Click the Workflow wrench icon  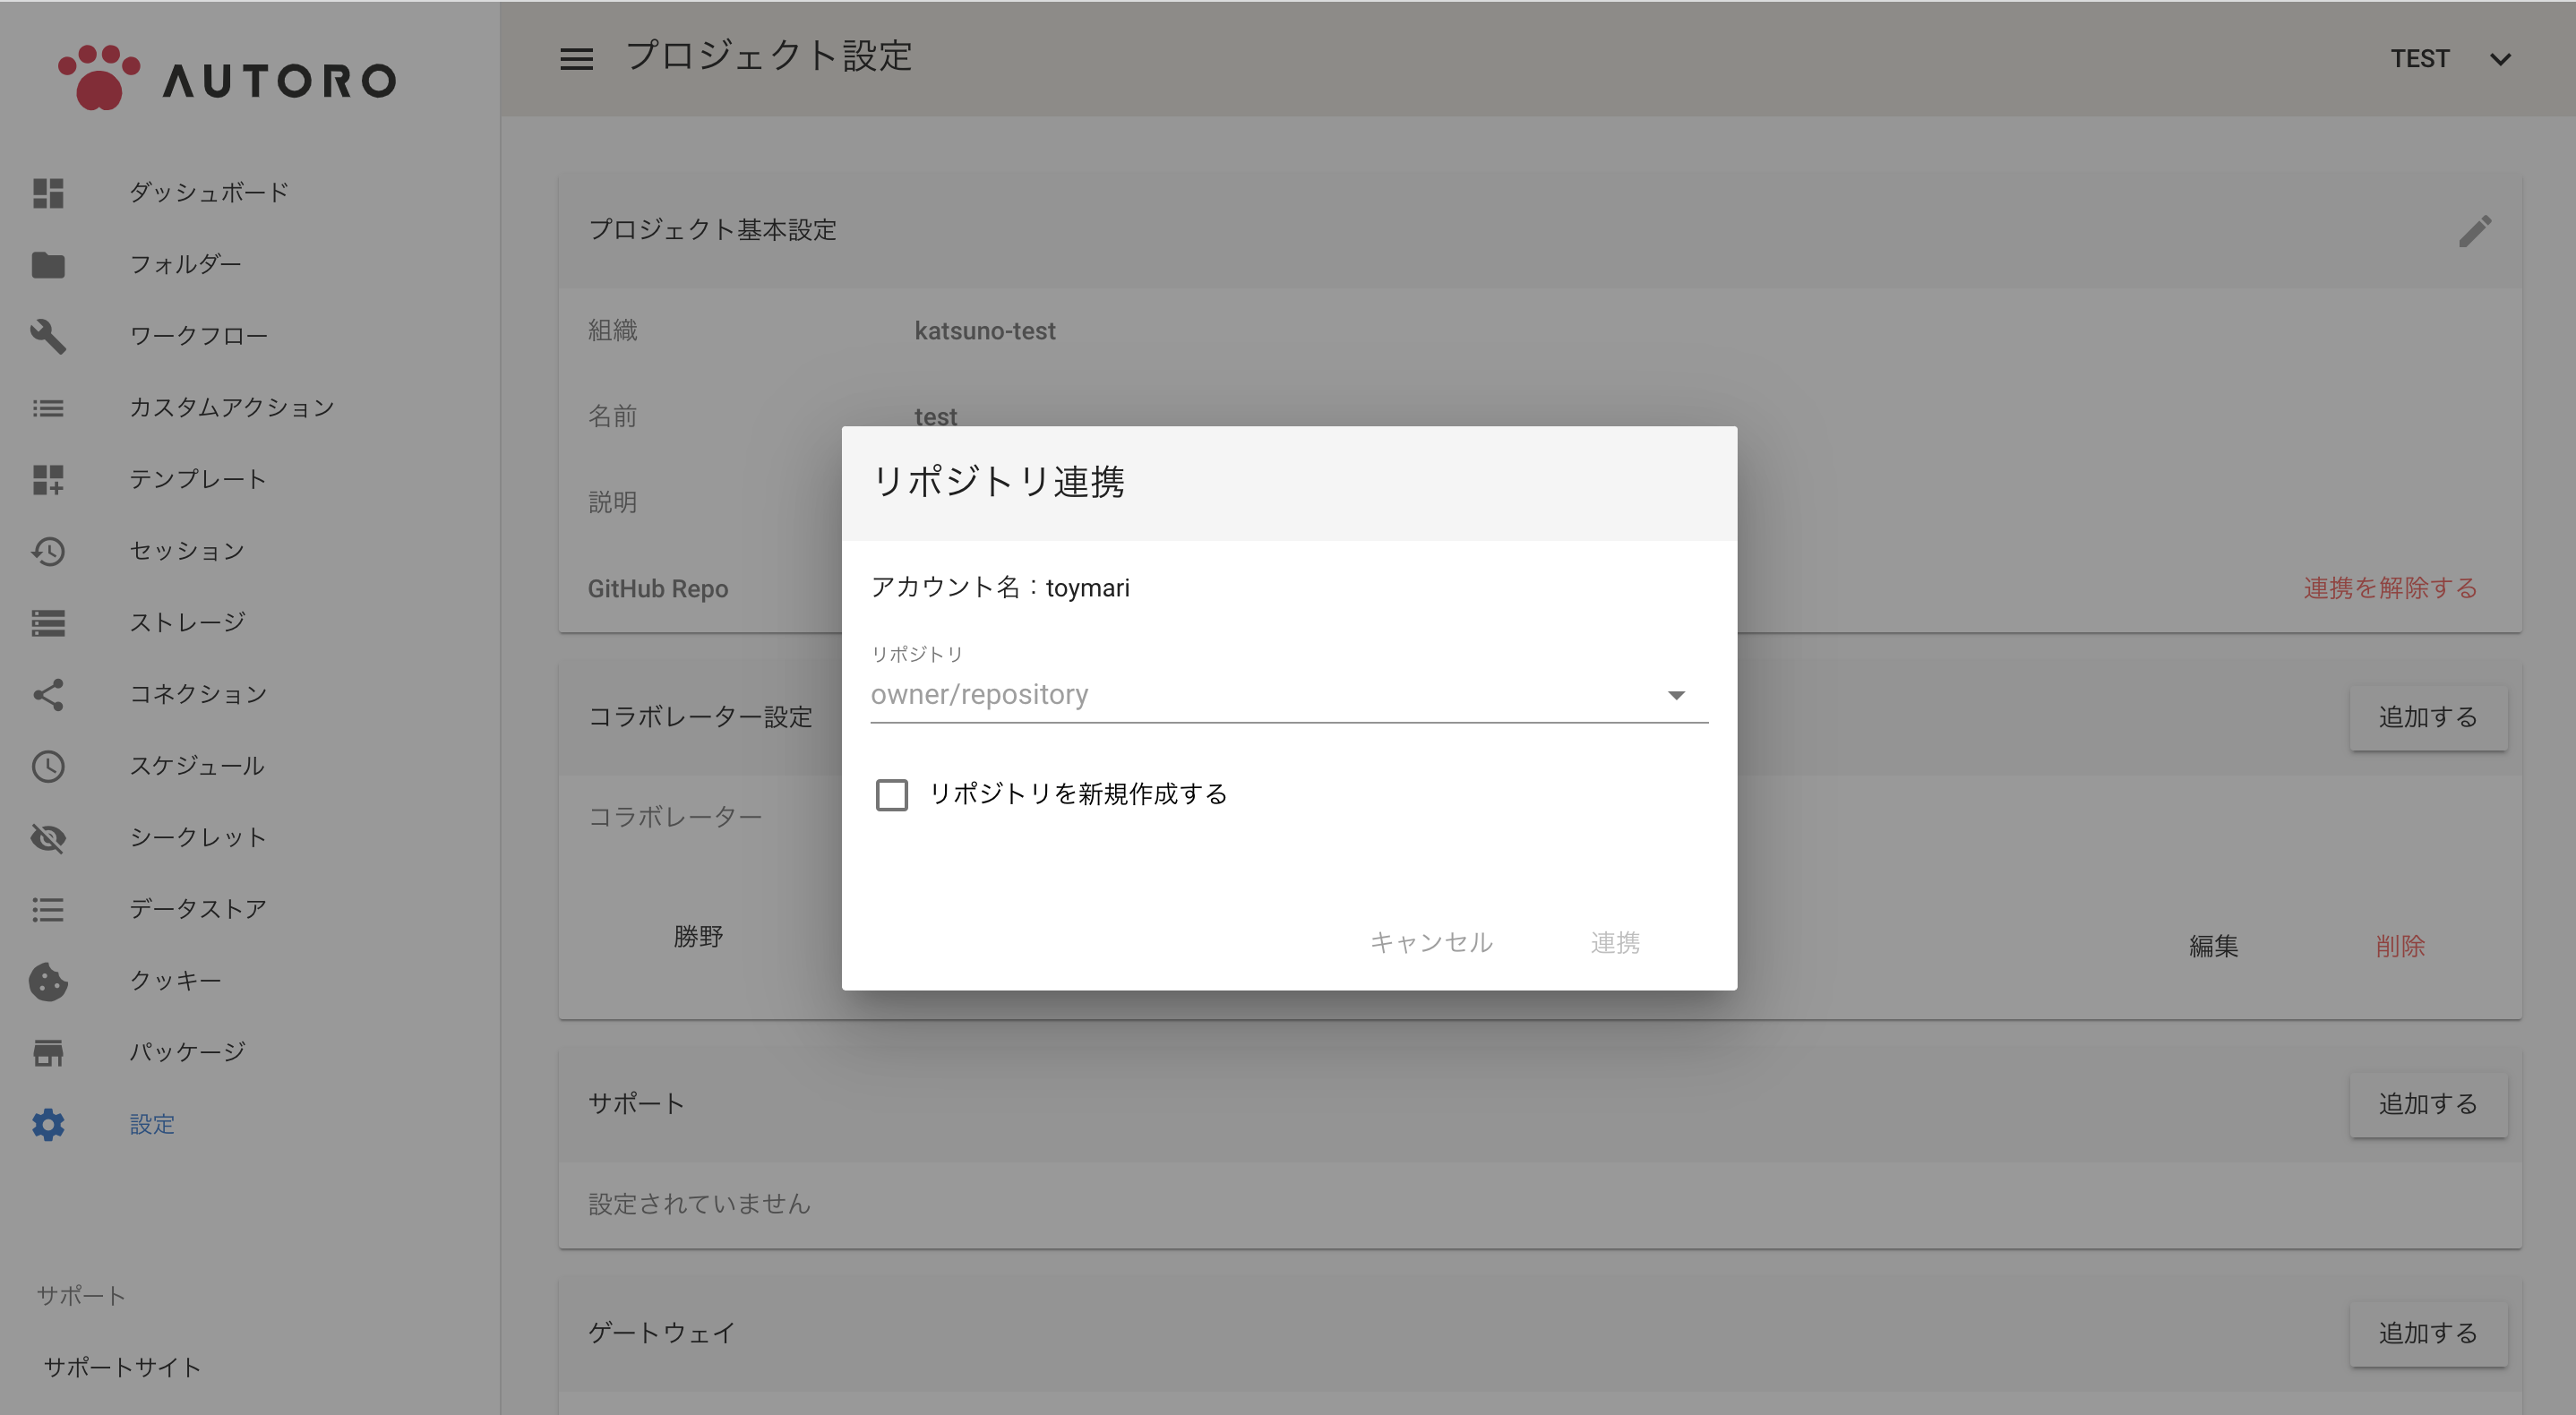(x=48, y=336)
